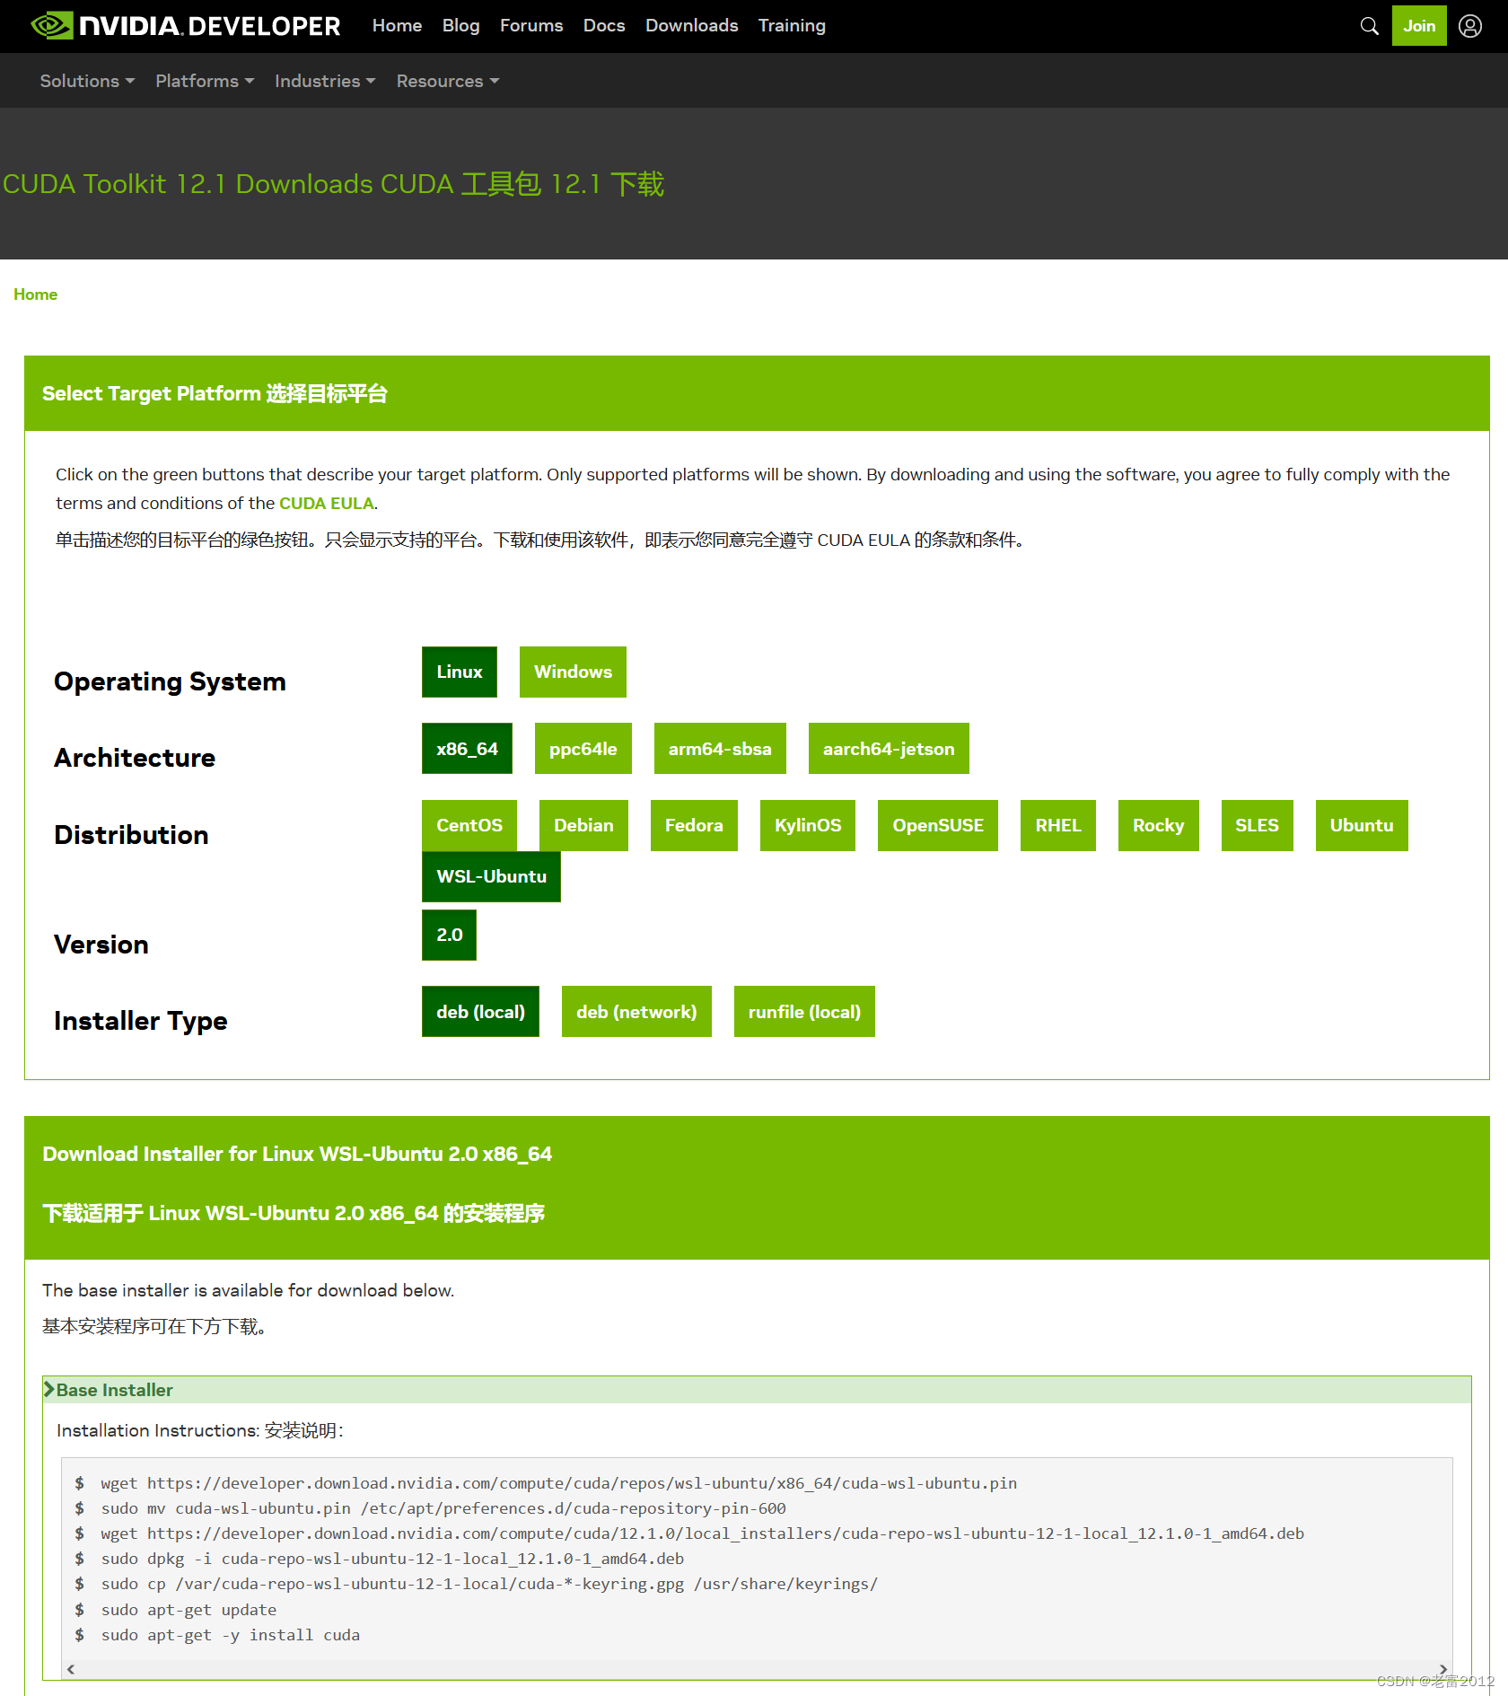Viewport: 1508px width, 1696px height.
Task: Click 'Download Installer for Linux WSL-Ubuntu' heading
Action: point(297,1154)
